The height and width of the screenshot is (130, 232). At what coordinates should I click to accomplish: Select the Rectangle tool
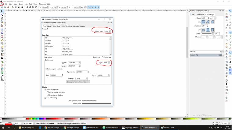click(2, 29)
